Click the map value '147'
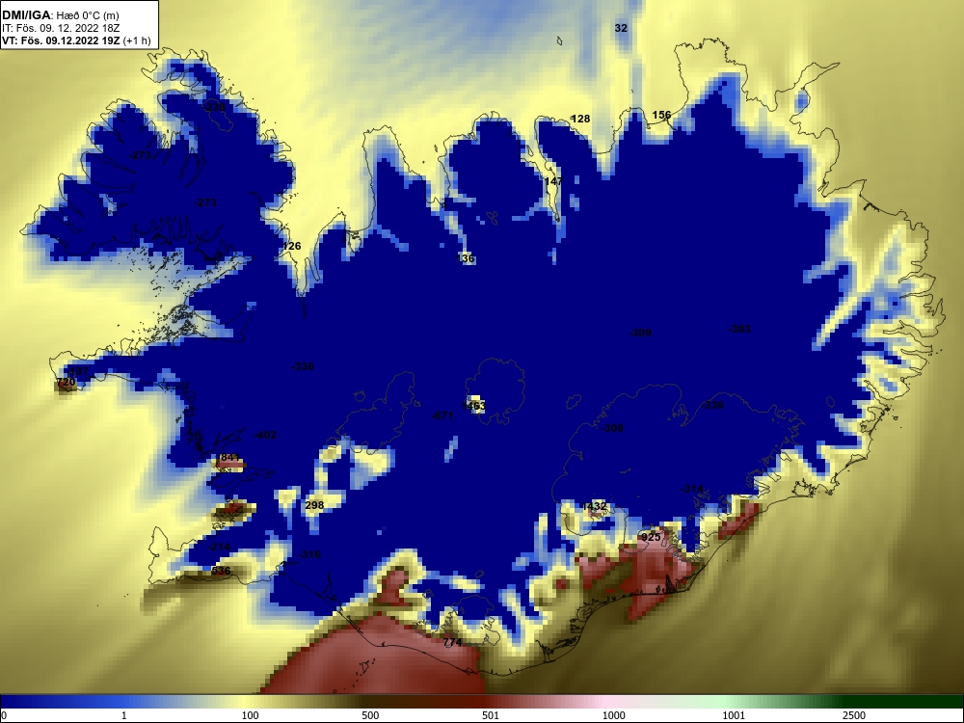This screenshot has height=723, width=964. point(553,181)
